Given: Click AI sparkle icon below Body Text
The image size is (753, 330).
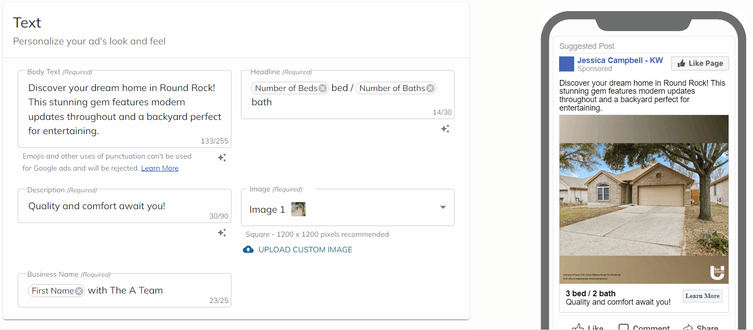Looking at the screenshot, I should pos(222,158).
